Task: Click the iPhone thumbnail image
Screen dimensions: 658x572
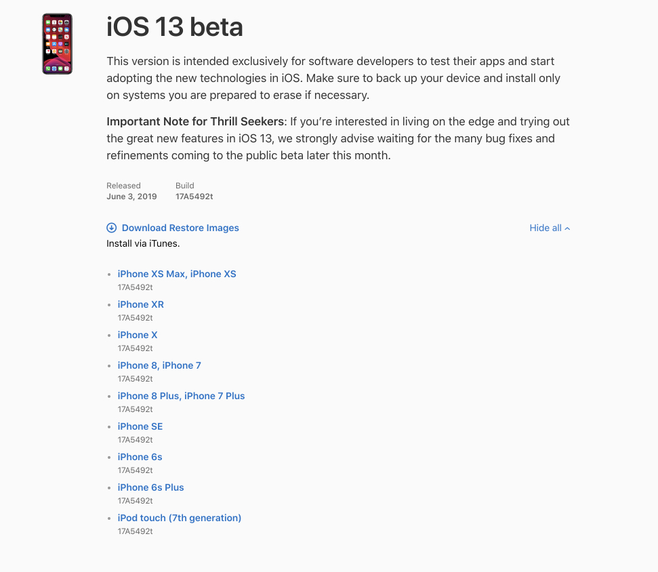Action: click(57, 43)
